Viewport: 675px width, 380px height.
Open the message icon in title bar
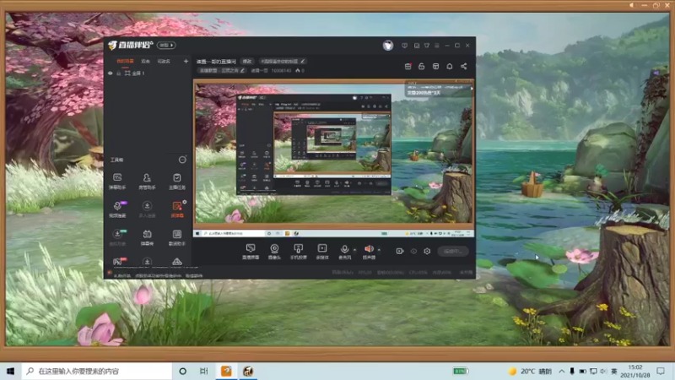coord(404,46)
